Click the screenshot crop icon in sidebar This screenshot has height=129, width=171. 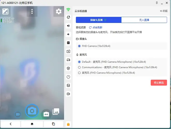tap(68, 51)
